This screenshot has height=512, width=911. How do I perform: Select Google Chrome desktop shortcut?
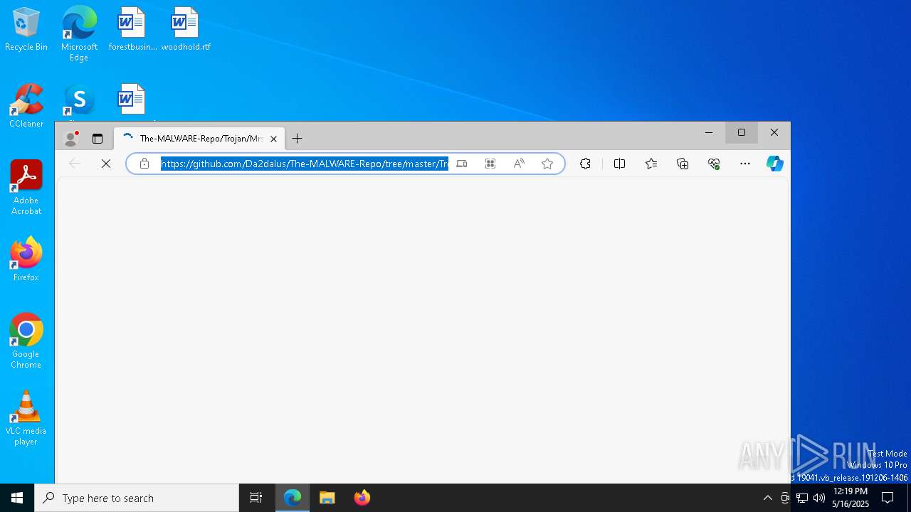pyautogui.click(x=26, y=341)
